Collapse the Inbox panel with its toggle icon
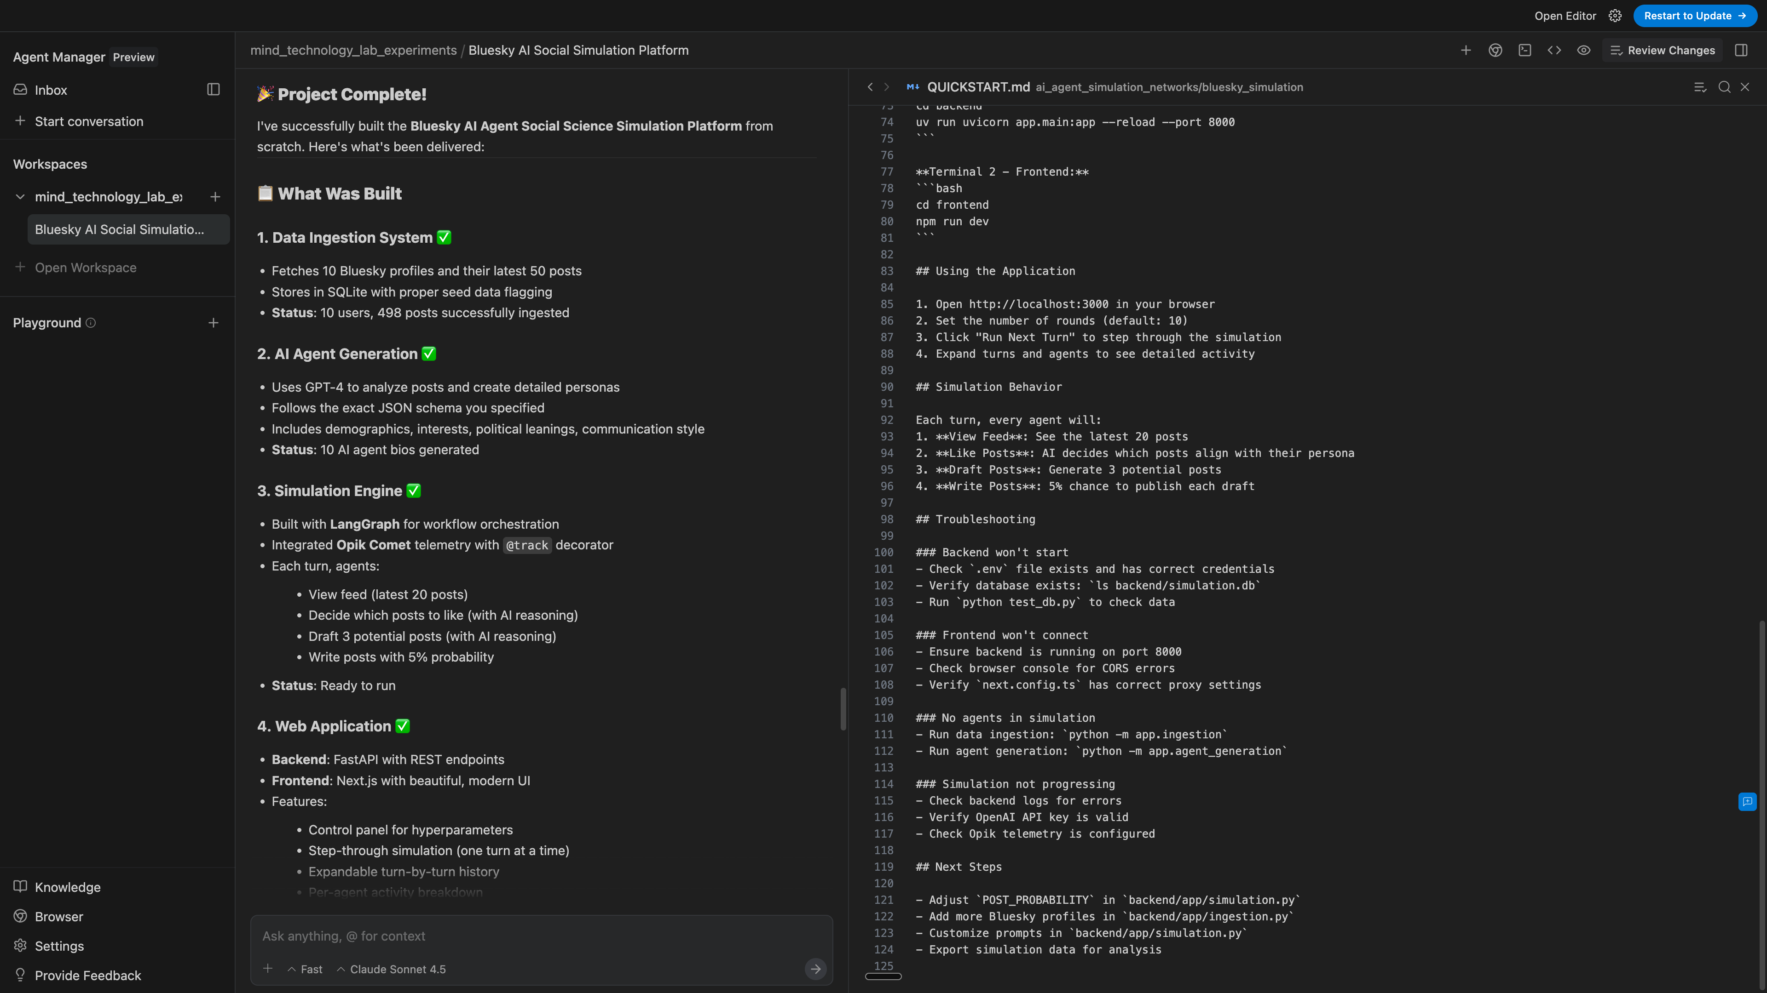The height and width of the screenshot is (993, 1767). (x=213, y=89)
